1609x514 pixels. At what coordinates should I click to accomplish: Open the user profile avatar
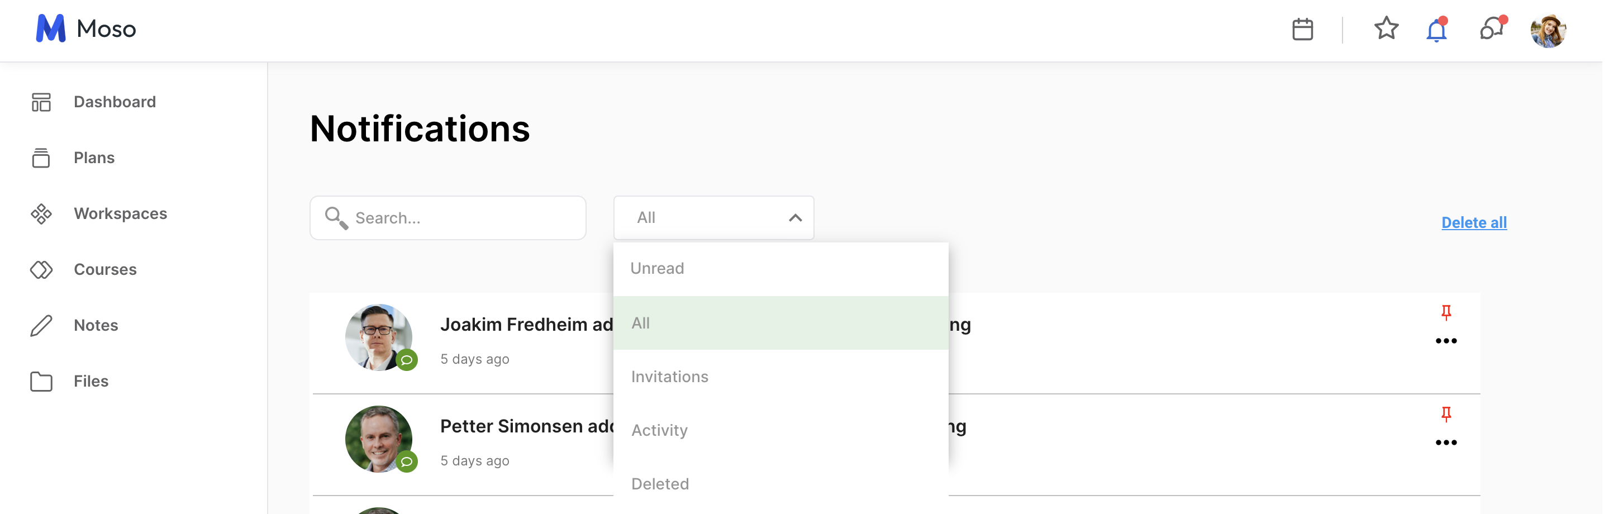[x=1548, y=31]
